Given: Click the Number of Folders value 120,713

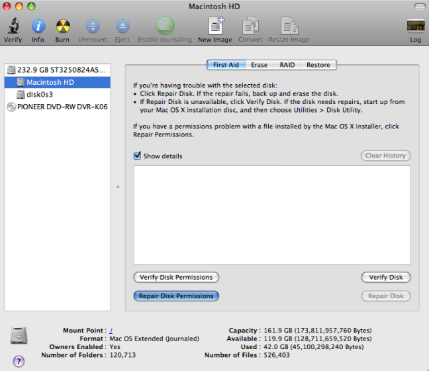Looking at the screenshot, I should [x=122, y=355].
